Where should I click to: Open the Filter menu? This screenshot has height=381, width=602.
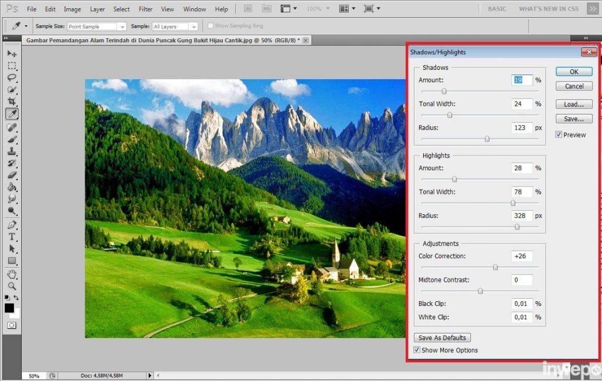point(145,9)
